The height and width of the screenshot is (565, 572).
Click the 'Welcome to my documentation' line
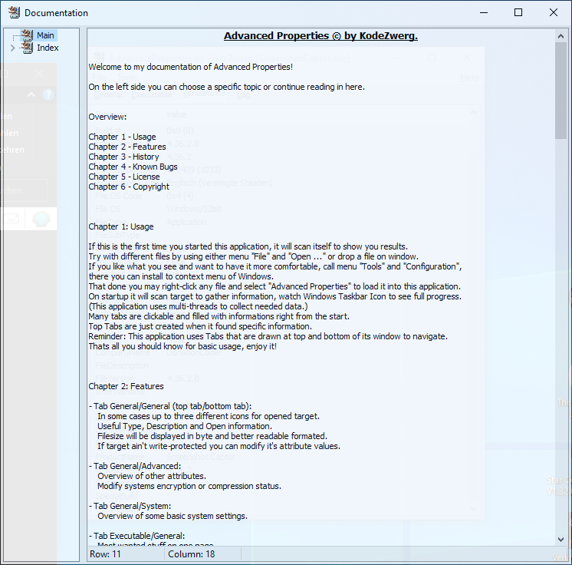point(190,67)
